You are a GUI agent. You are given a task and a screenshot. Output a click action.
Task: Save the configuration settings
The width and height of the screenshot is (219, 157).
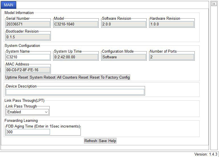[103, 141]
